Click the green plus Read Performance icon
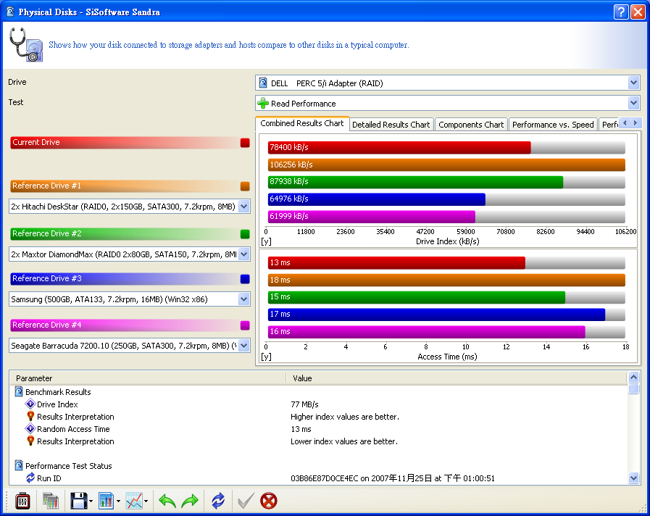Viewport: 650px width, 516px height. [x=263, y=103]
